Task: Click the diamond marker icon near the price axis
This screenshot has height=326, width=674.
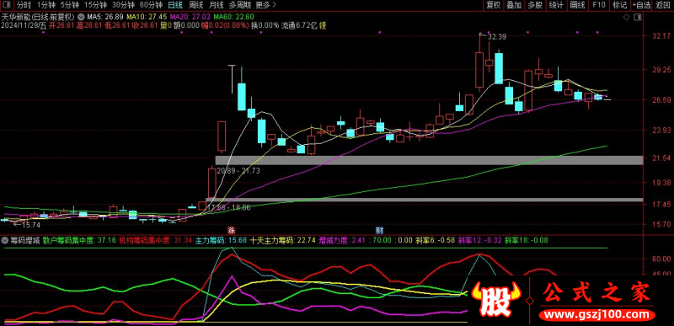Action: [x=626, y=17]
